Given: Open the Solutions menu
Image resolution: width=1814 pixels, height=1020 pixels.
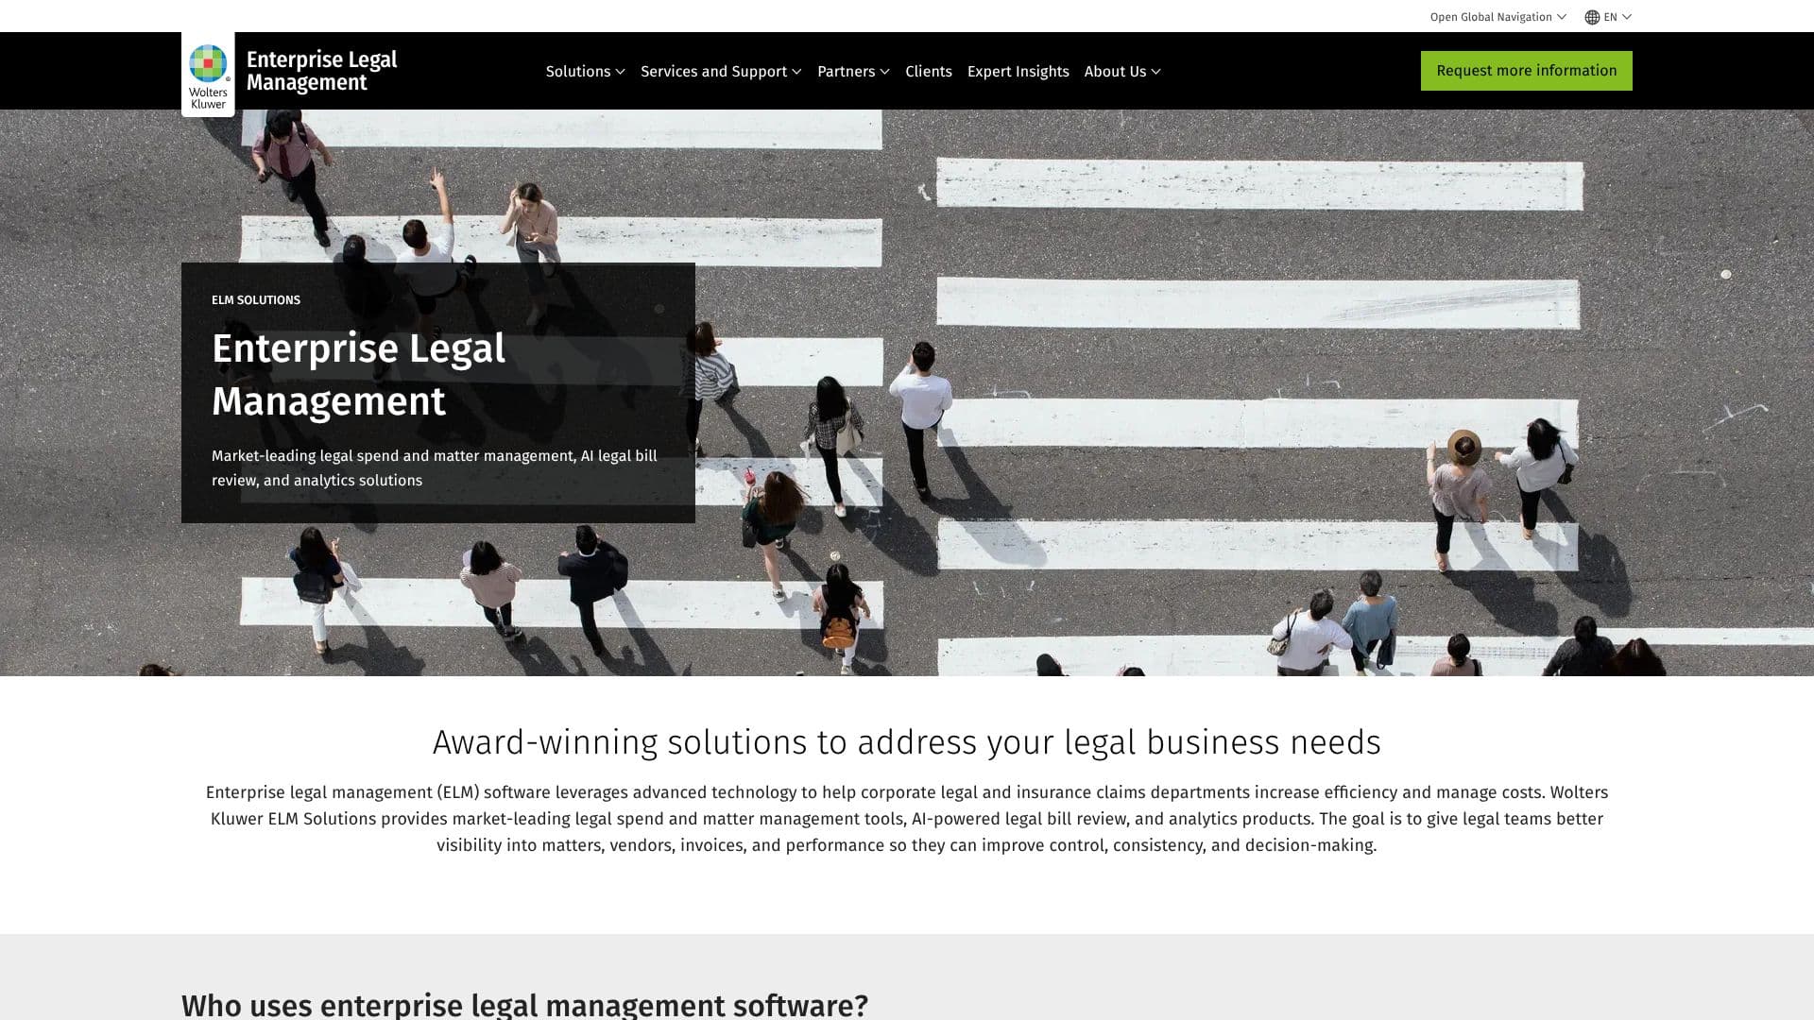Looking at the screenshot, I should 585,72.
